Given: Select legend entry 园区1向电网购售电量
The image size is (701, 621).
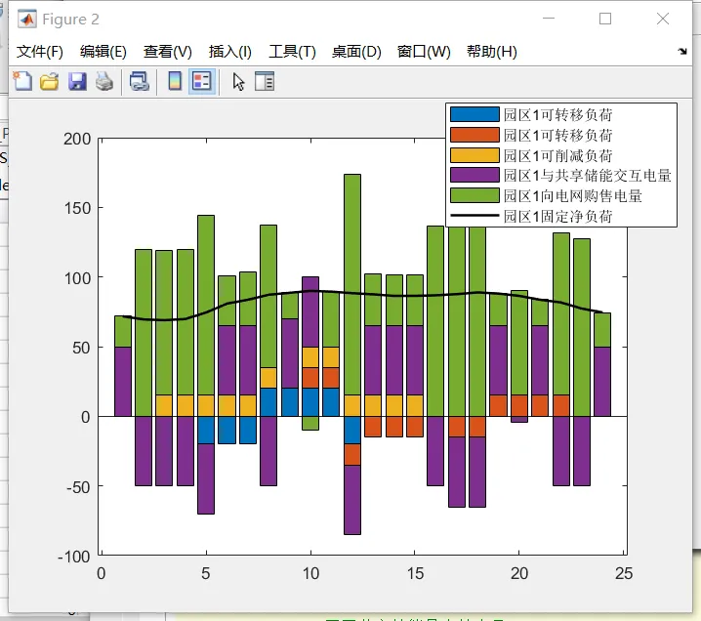Looking at the screenshot, I should click(573, 196).
